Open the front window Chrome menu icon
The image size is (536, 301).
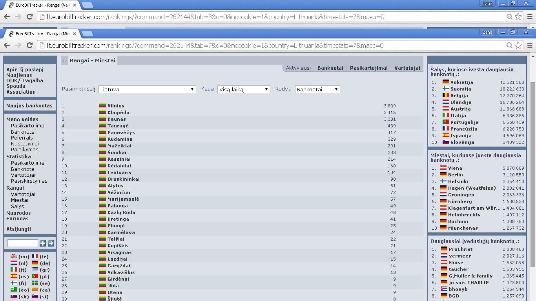(530, 45)
